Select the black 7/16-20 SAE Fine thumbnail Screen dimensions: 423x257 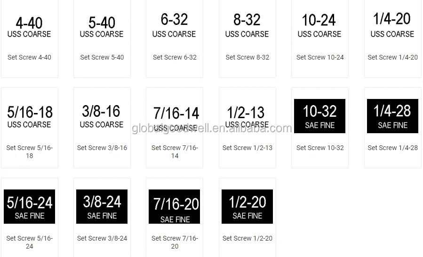point(175,206)
